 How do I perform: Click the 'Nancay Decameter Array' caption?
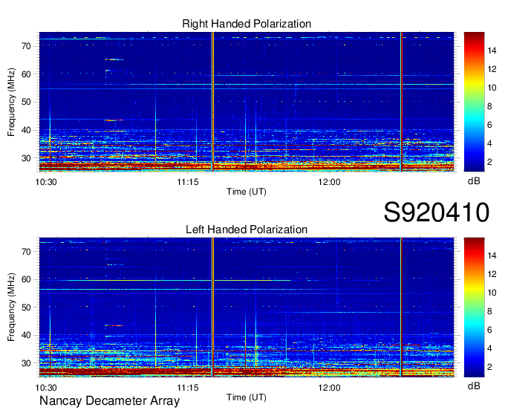pyautogui.click(x=109, y=401)
